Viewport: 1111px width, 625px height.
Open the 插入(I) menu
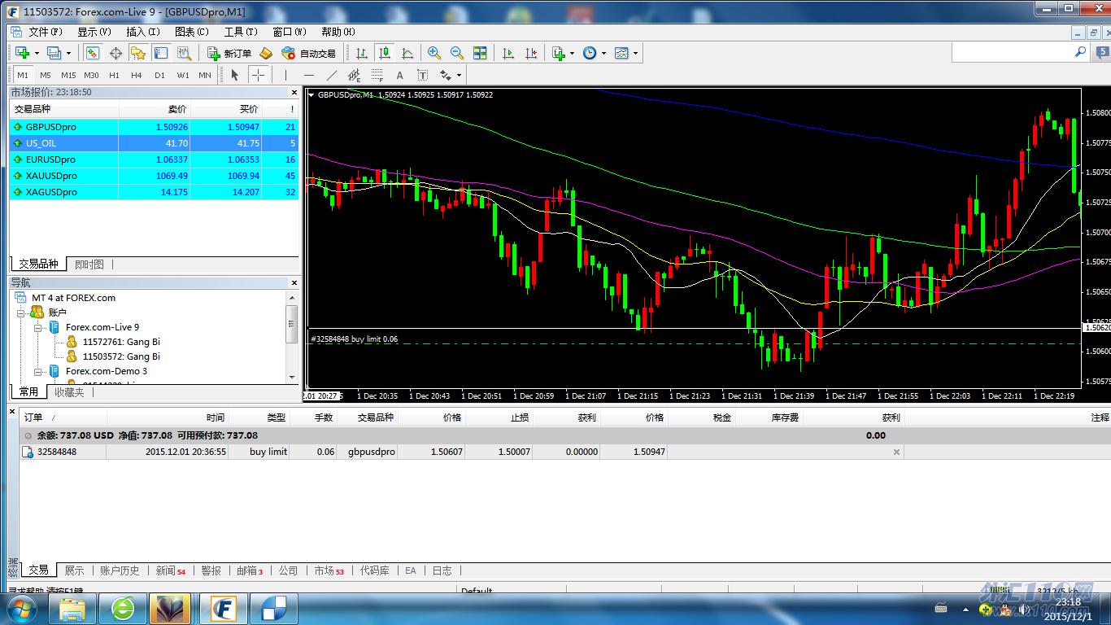click(143, 32)
